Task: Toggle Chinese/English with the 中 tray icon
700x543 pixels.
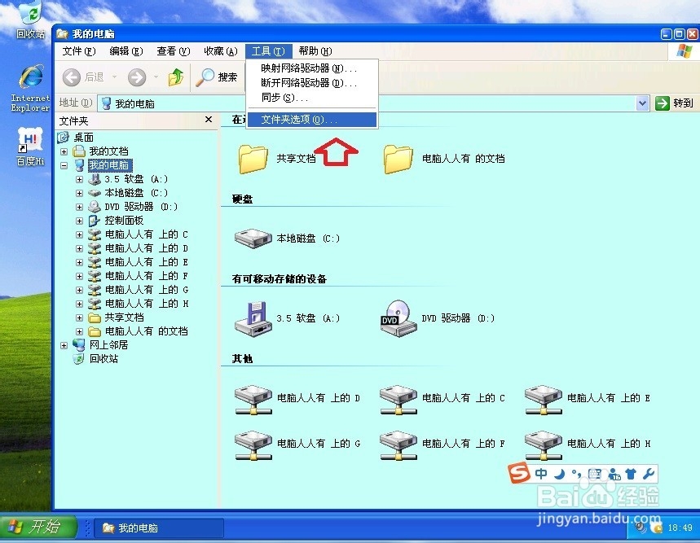Action: coord(542,472)
